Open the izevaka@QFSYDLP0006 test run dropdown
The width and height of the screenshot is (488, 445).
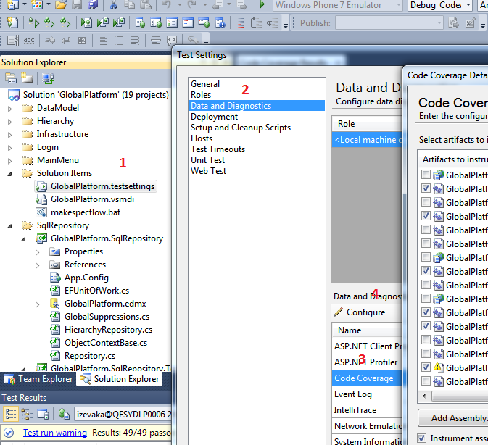click(x=123, y=415)
